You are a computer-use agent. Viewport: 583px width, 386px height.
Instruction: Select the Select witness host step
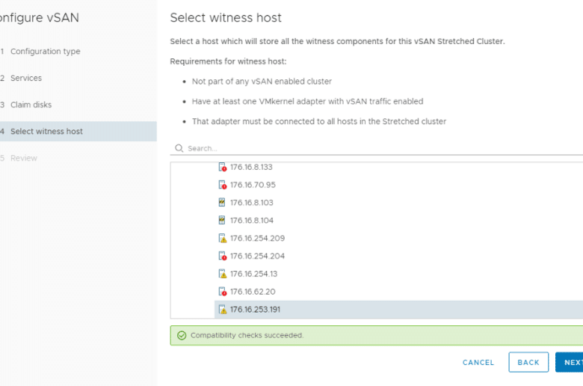pos(78,132)
